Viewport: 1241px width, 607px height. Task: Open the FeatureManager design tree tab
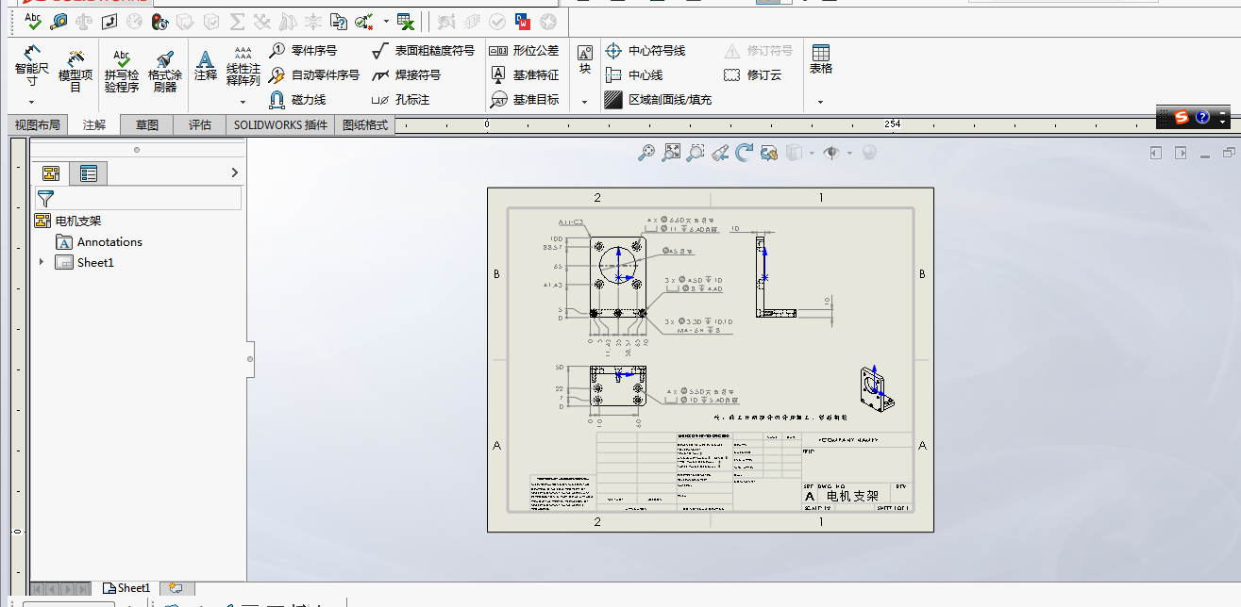(x=50, y=172)
